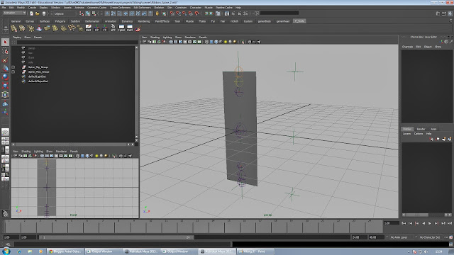Click the cone-shaped fourth shelf icon
This screenshot has width=454, height=255.
coord(39,28)
